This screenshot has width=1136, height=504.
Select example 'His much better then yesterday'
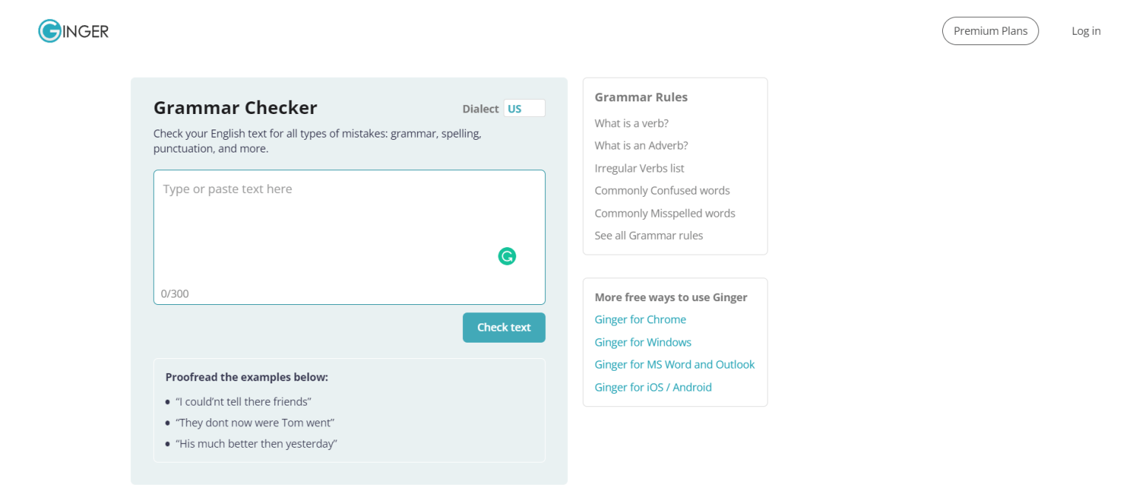pyautogui.click(x=257, y=443)
